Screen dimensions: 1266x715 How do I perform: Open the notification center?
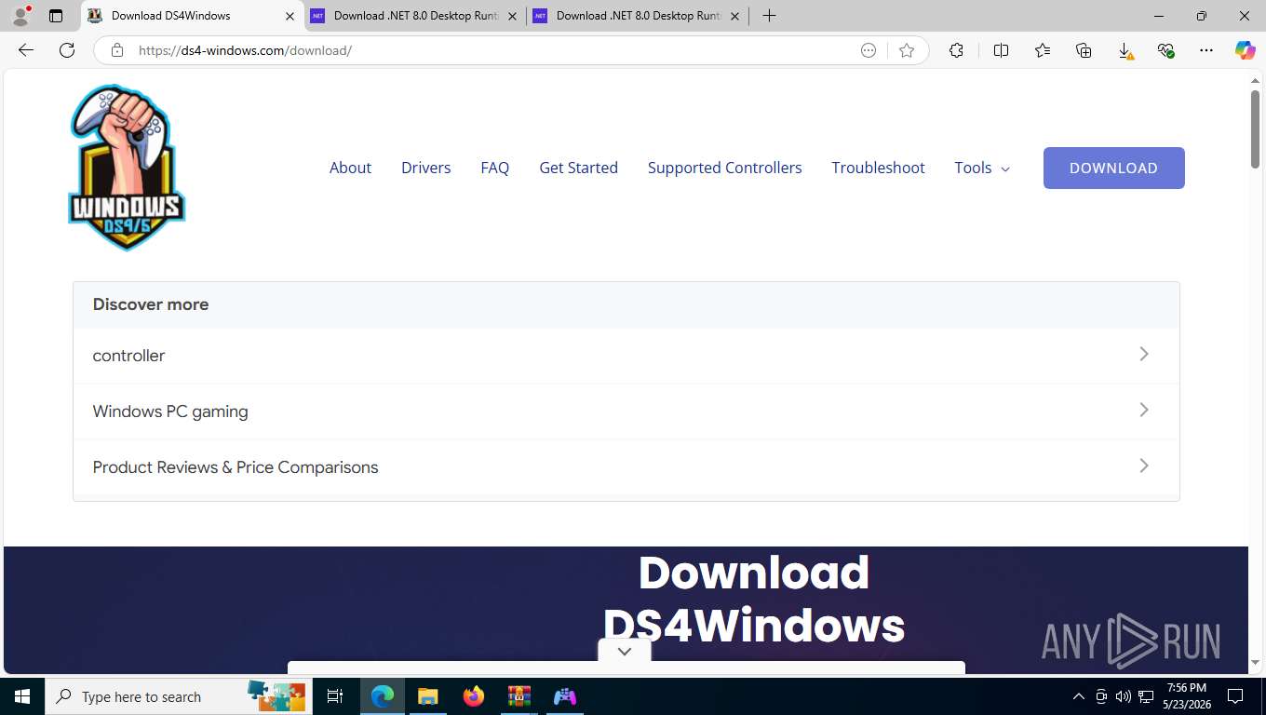1235,696
